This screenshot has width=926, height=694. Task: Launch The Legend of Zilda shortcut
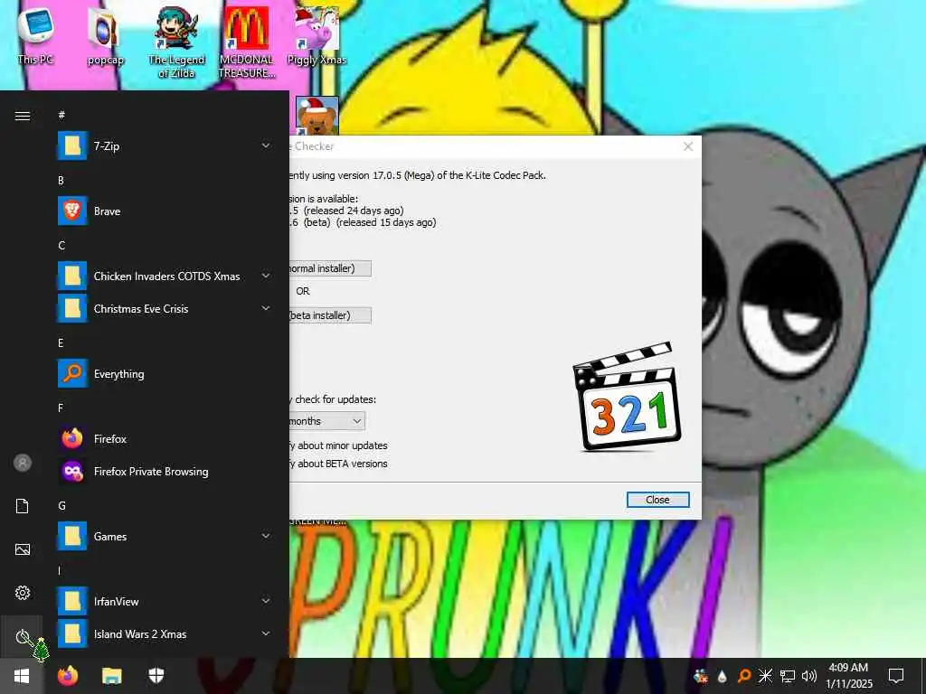coord(176,42)
